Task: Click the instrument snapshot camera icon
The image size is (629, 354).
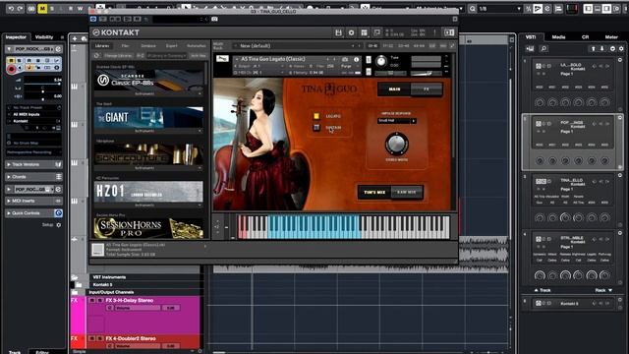Action: [345, 59]
